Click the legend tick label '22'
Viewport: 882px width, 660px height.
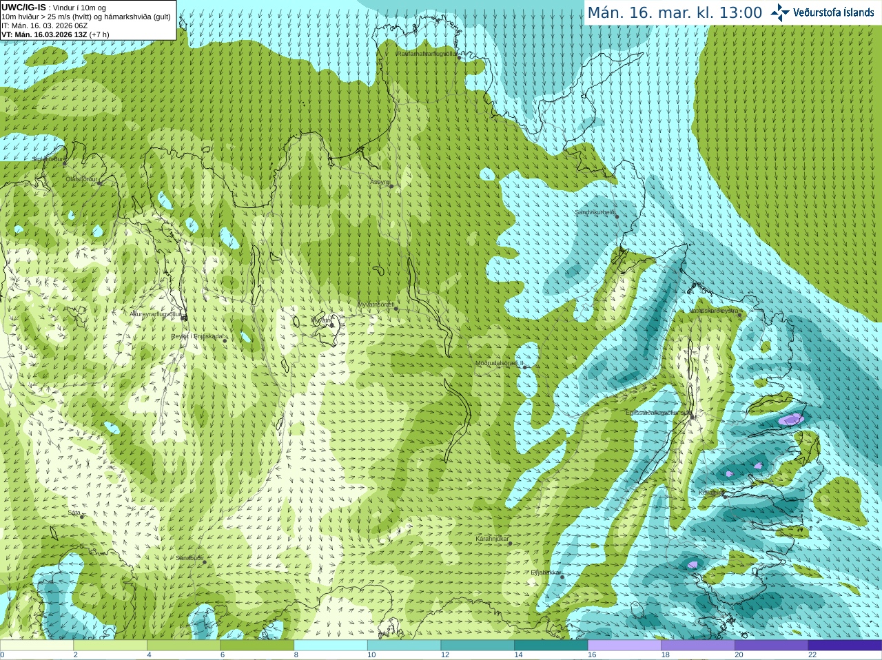[812, 655]
